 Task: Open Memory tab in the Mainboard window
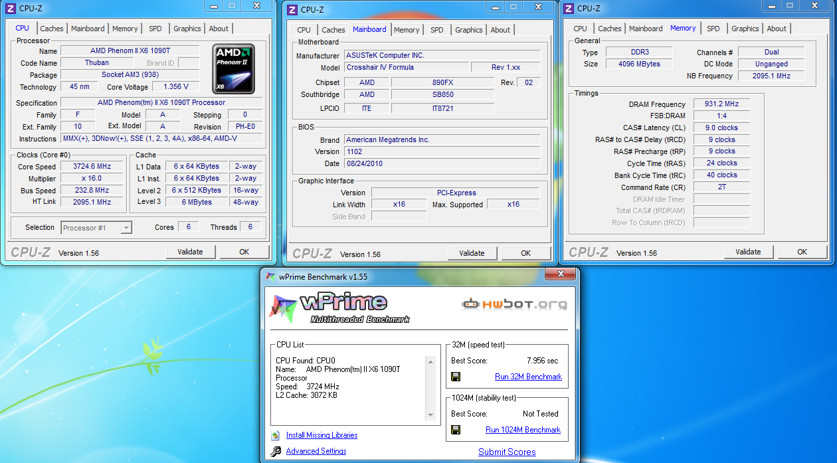407,30
